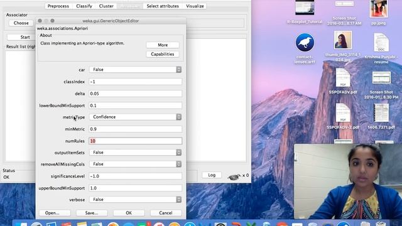Select the SSPOFADV.pdf desktop file
The width and height of the screenshot is (402, 226).
(x=343, y=78)
